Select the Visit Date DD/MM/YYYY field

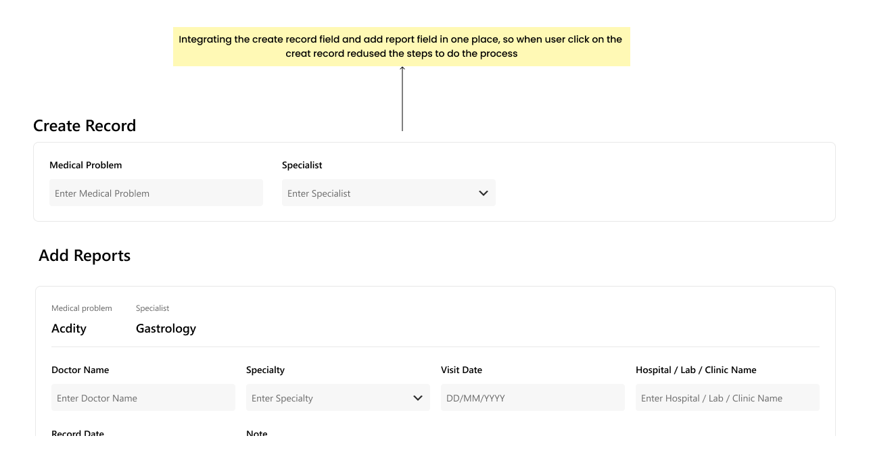[x=533, y=397]
